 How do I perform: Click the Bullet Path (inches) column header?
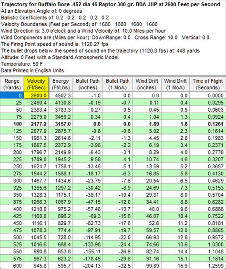pos(88,84)
